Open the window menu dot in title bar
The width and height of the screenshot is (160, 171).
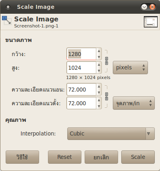click(x=8, y=7)
